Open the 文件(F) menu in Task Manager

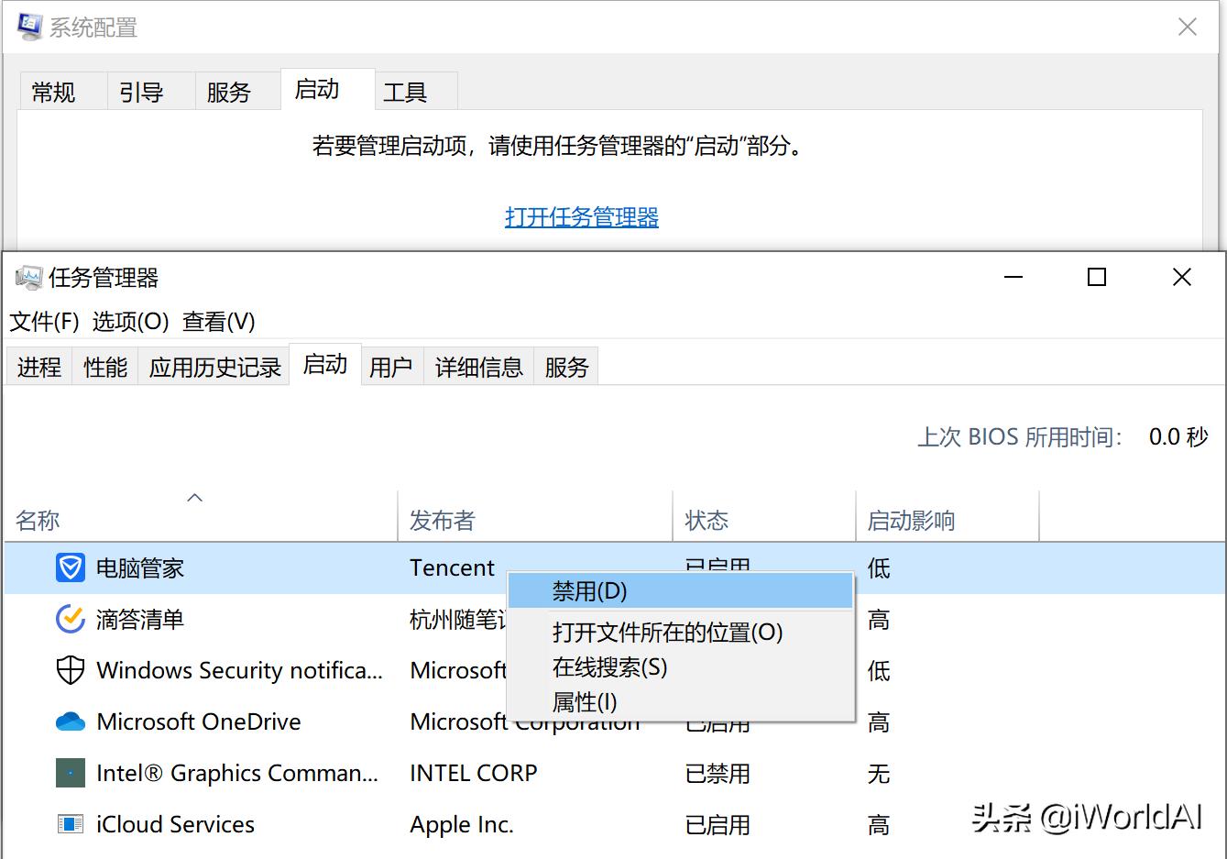(45, 322)
